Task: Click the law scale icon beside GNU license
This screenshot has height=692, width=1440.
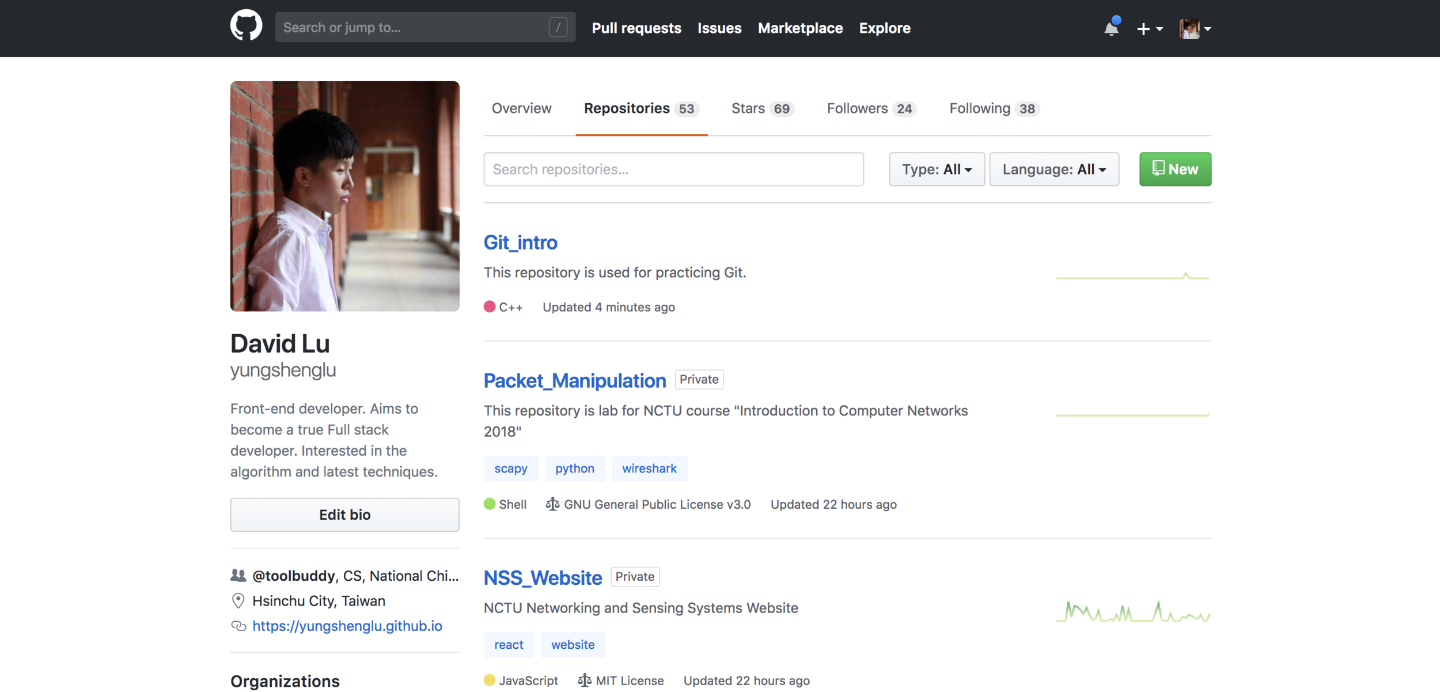Action: point(552,504)
